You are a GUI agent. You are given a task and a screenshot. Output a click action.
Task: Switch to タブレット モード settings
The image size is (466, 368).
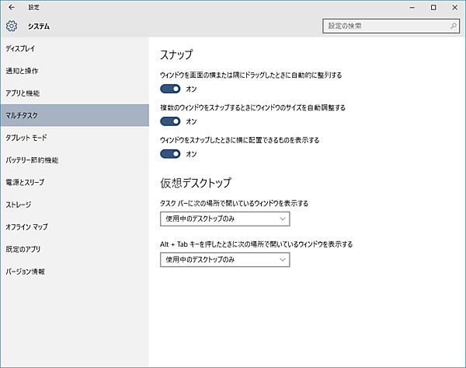coord(75,138)
